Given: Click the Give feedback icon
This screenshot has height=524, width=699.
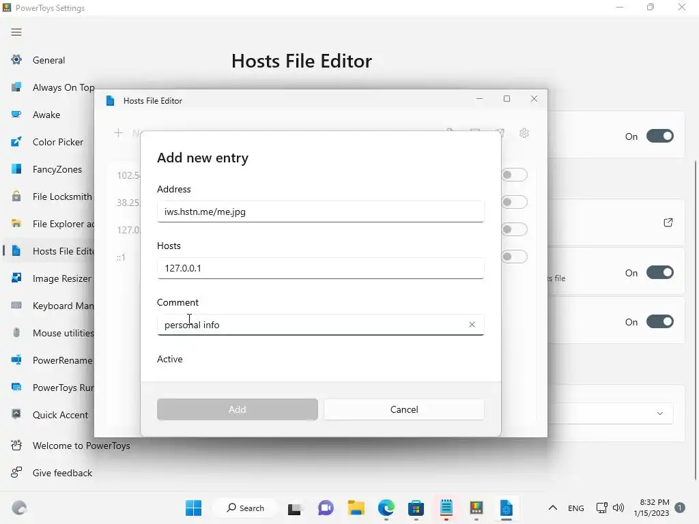Looking at the screenshot, I should [16, 472].
